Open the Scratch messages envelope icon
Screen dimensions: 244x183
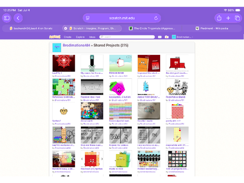[x=160, y=37]
